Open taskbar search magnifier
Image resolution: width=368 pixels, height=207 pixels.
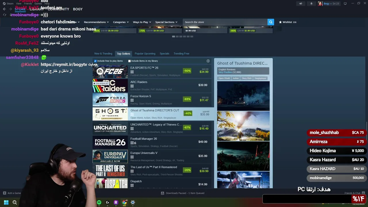[x=15, y=202]
